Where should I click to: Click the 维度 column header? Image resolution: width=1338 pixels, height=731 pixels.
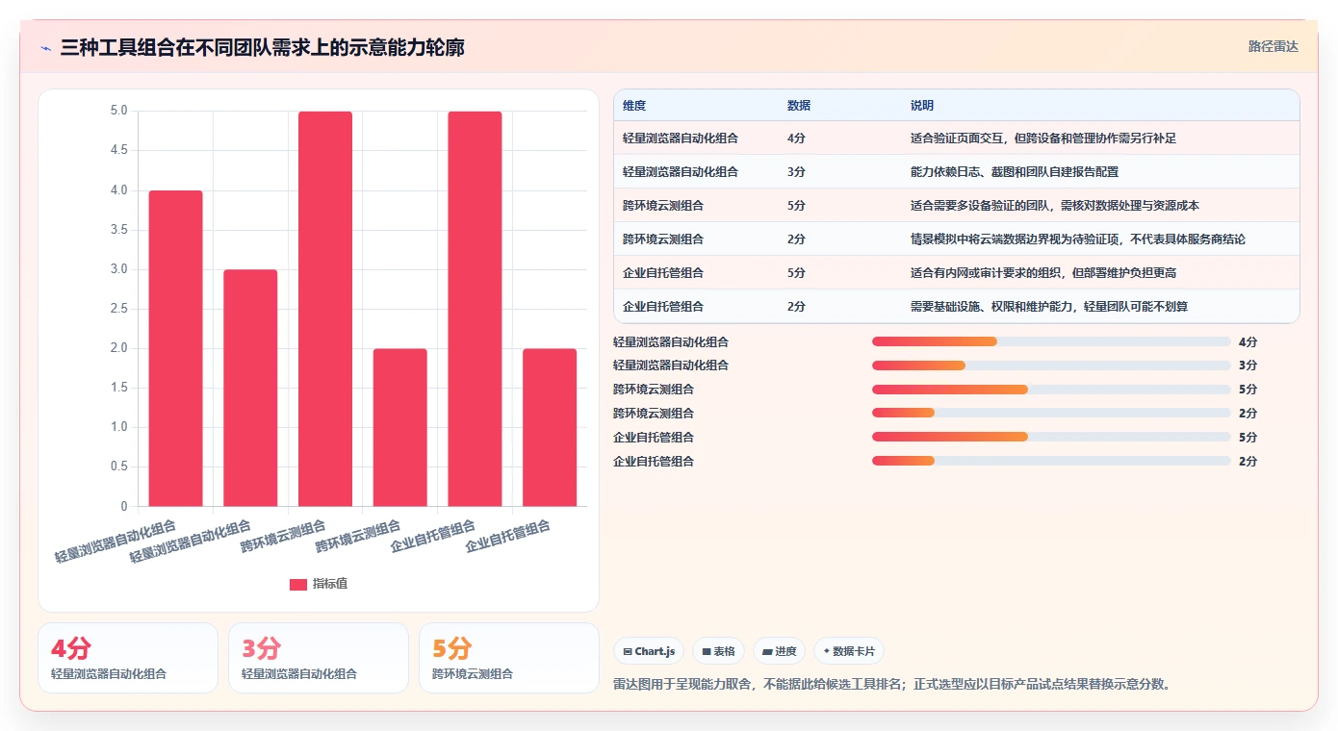634,106
